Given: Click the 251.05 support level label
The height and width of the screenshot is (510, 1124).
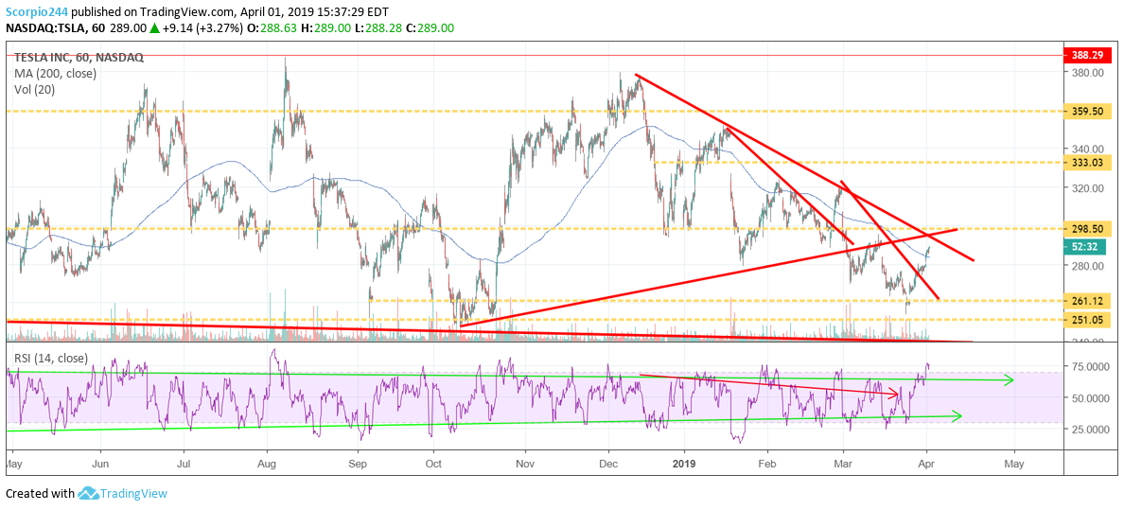Looking at the screenshot, I should click(1087, 319).
